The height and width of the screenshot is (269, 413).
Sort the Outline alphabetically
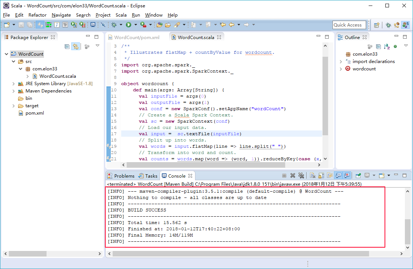coord(387,46)
